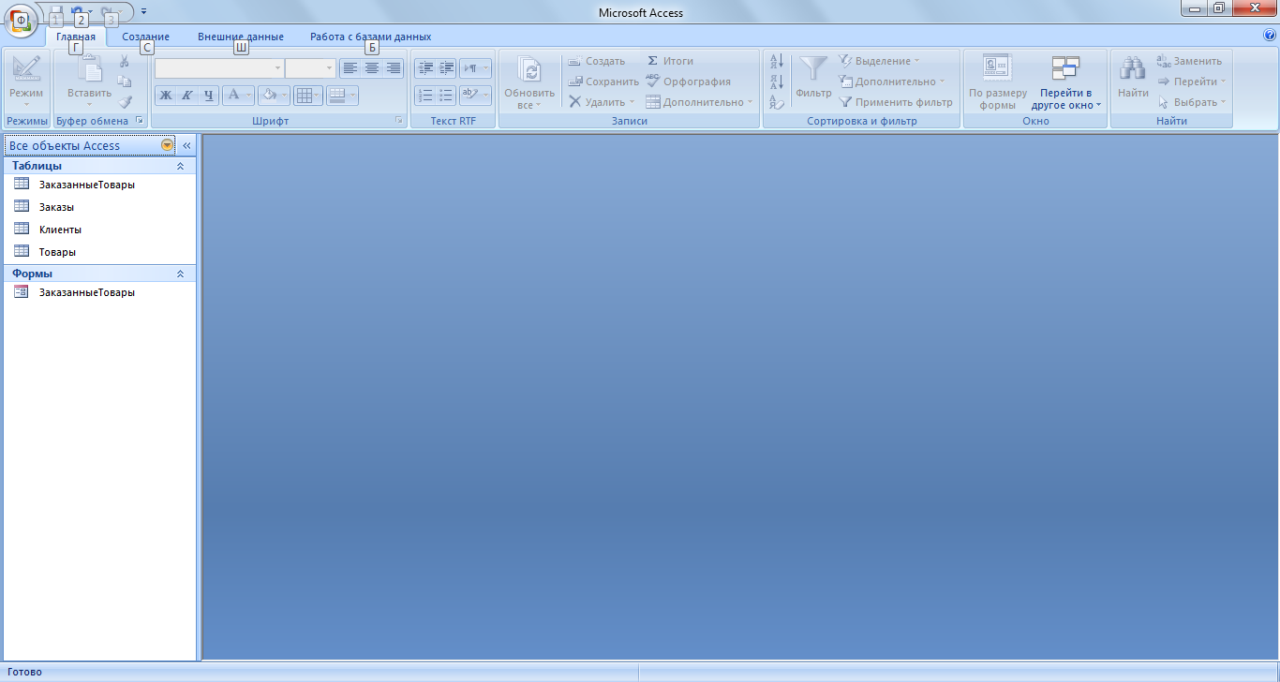This screenshot has height=682, width=1280.
Task: Click the Copy icon in Буфер обмена
Action: (125, 82)
